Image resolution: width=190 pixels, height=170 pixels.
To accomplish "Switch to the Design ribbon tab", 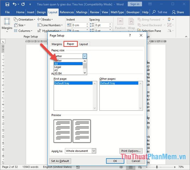I will (x=41, y=12).
